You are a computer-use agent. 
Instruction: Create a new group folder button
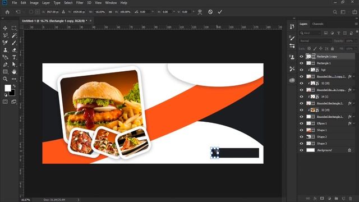tap(336, 198)
